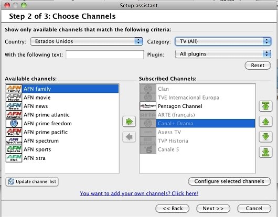Screen dimensions: 278x217
Task: Select 'TVP Historia' subscribed channel
Action: tap(197, 140)
